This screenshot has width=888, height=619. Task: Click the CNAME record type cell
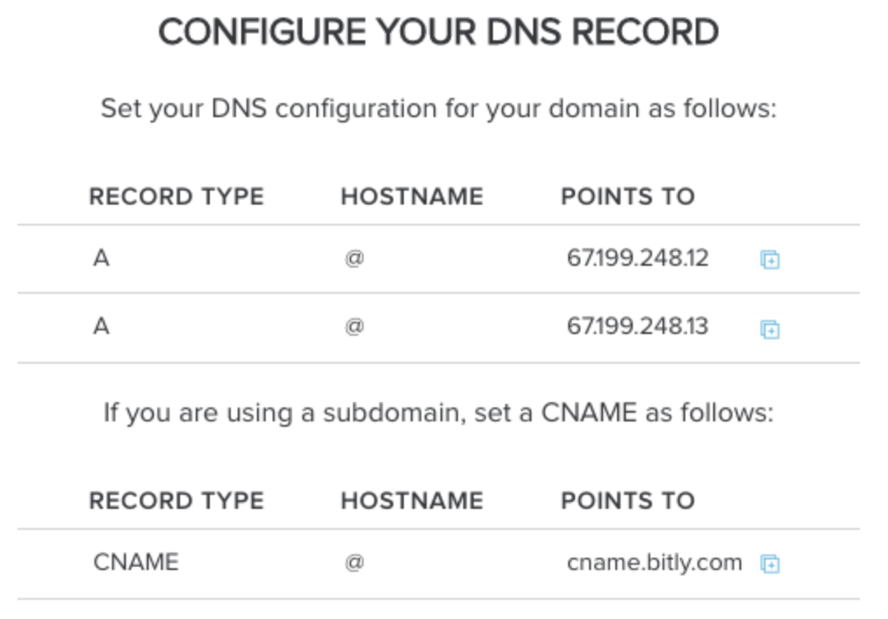[136, 562]
